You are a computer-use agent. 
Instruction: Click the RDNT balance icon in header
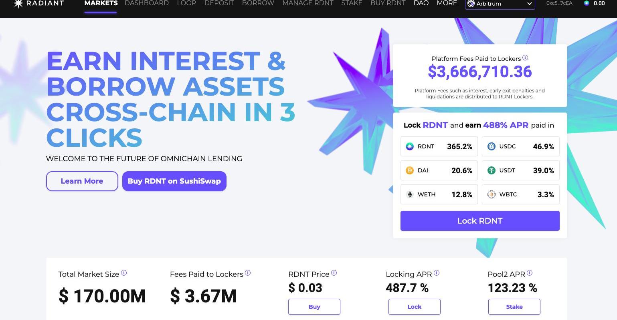tap(587, 3)
